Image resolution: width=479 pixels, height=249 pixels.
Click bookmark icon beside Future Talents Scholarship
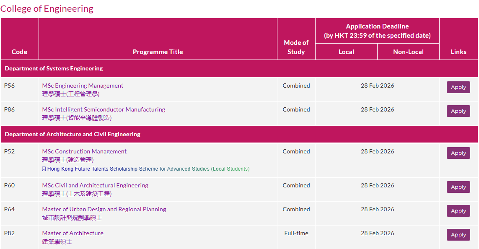tap(44, 169)
